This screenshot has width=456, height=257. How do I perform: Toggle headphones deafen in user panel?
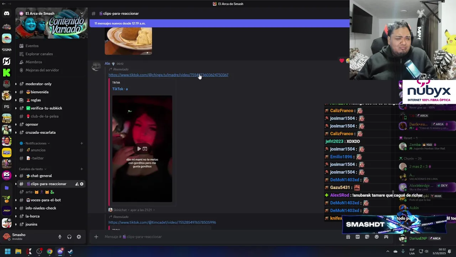point(69,237)
